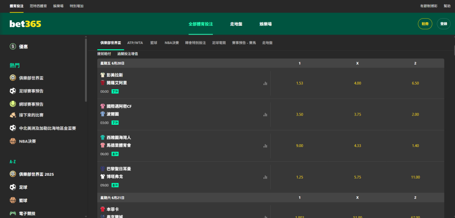Select the basketball icon beside NBA決賽
The width and height of the screenshot is (455, 218).
(13, 141)
